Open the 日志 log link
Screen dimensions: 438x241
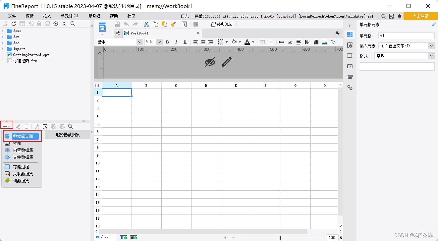(x=185, y=16)
